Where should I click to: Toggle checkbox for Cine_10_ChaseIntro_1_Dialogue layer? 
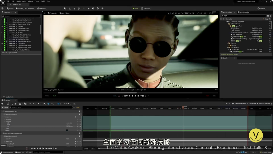pyautogui.click(x=7, y=22)
